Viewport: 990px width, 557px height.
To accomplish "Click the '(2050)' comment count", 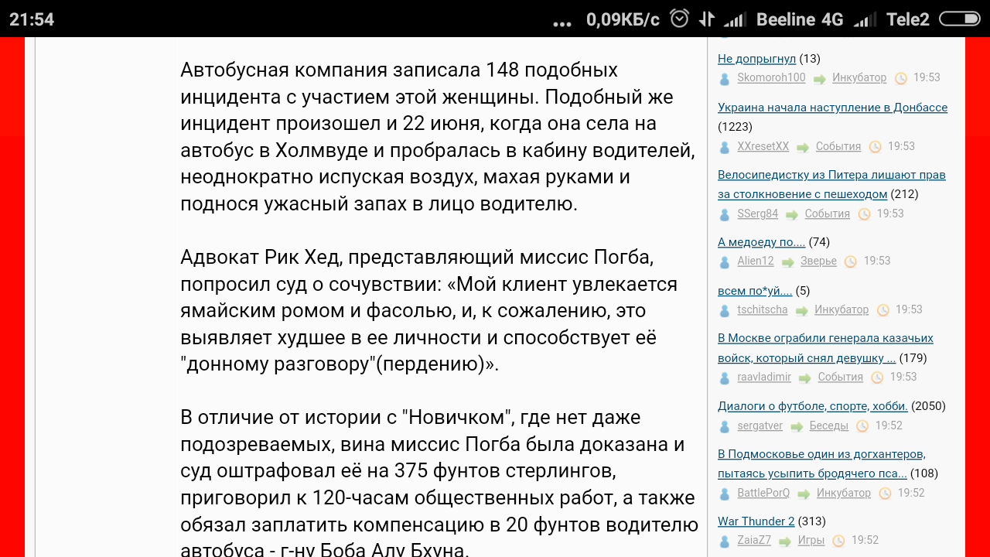I will 928,406.
